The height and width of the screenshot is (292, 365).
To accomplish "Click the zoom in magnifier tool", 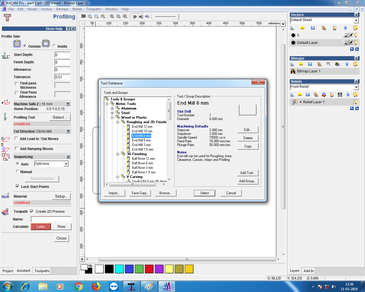I will click(x=90, y=17).
